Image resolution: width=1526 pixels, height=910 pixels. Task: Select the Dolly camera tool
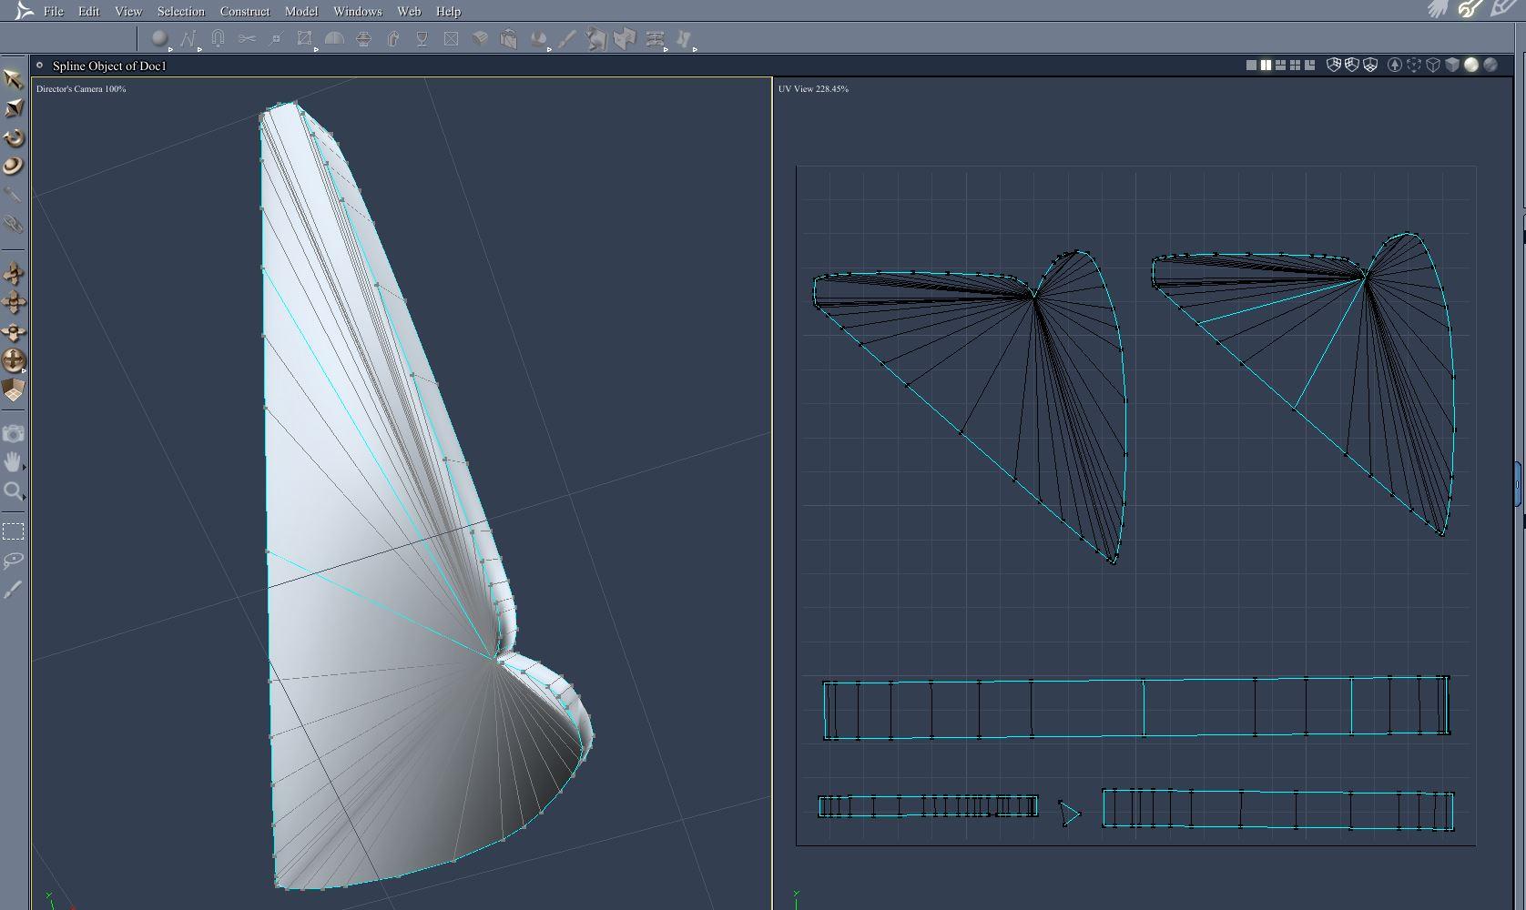tap(13, 273)
